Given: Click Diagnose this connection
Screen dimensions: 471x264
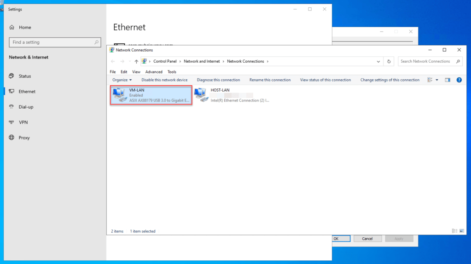Looking at the screenshot, I should coord(218,80).
